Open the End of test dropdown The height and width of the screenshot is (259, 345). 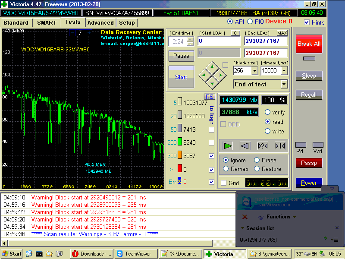click(284, 84)
